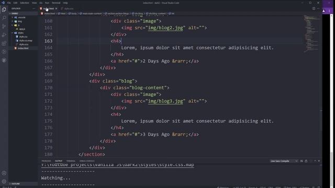The image size is (335, 188).
Task: Open Run and Debug view
Action: 4,35
